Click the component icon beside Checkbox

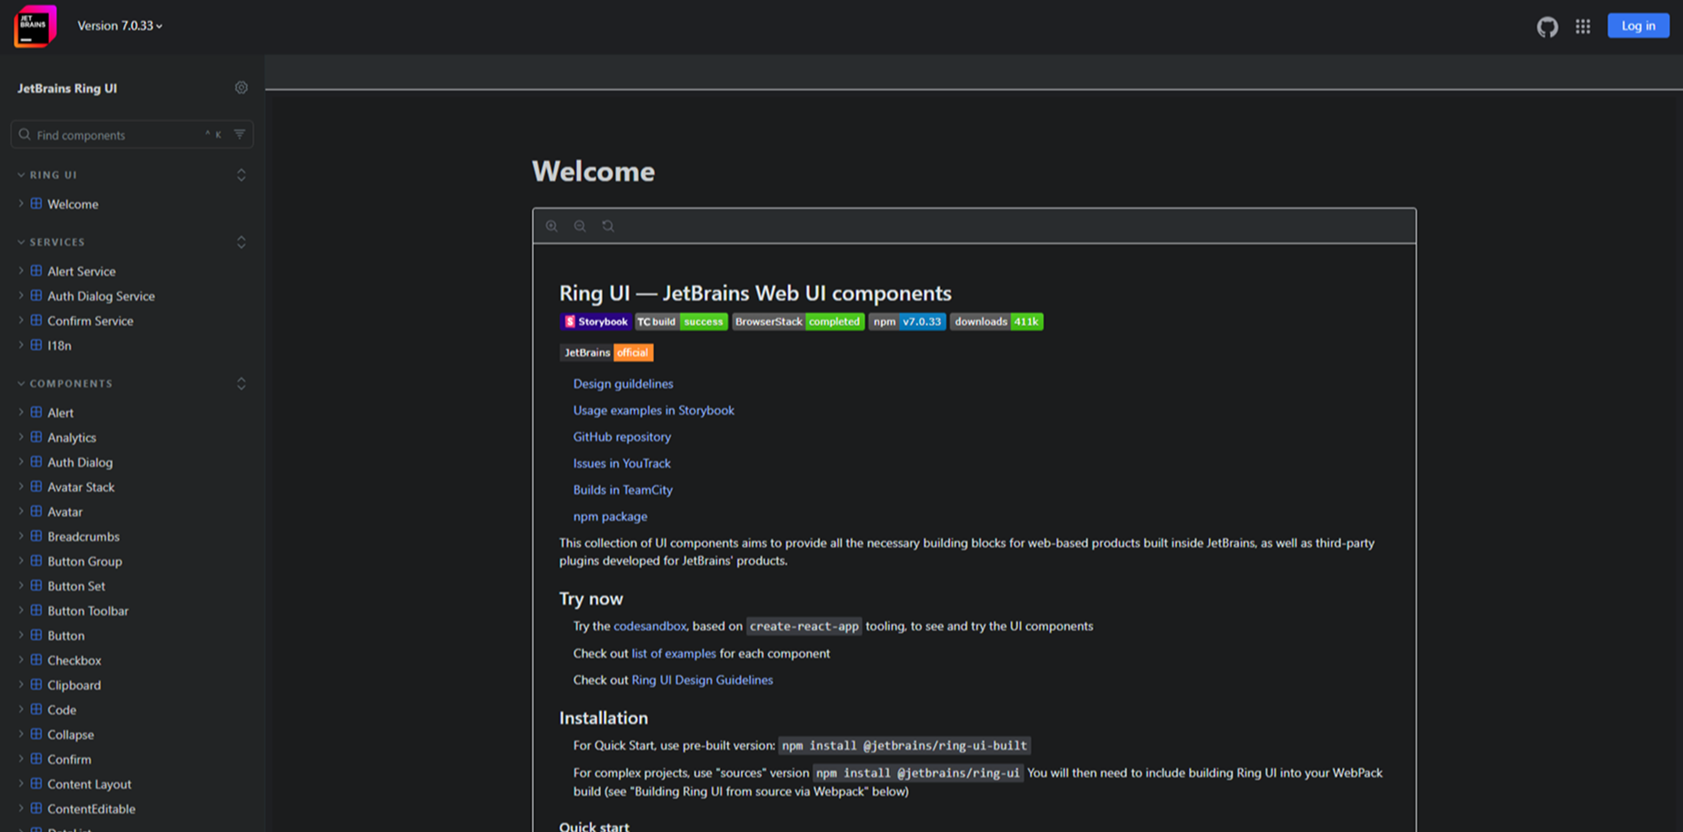pos(36,660)
